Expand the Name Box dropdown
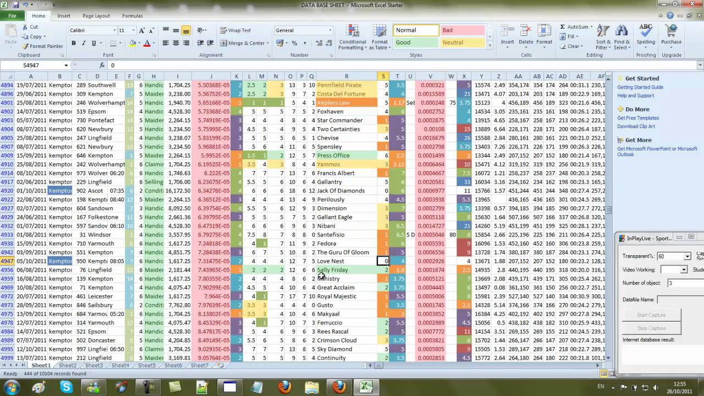The width and height of the screenshot is (704, 396). click(x=66, y=65)
